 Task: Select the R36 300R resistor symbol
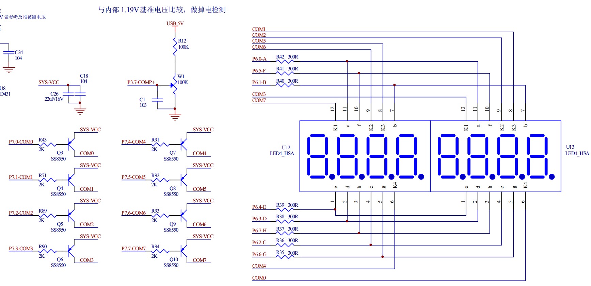pos(285,245)
